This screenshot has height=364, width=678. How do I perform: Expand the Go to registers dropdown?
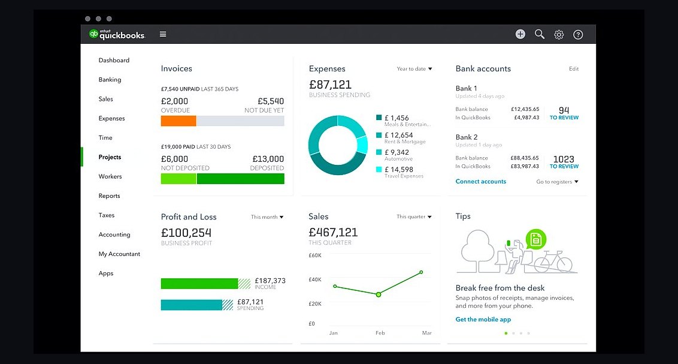pyautogui.click(x=557, y=182)
